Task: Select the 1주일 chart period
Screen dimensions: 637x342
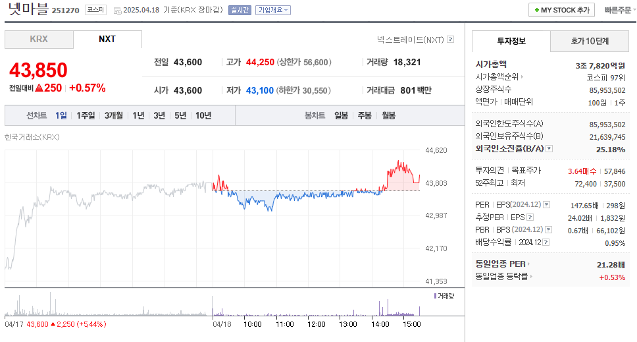Action: pos(86,115)
